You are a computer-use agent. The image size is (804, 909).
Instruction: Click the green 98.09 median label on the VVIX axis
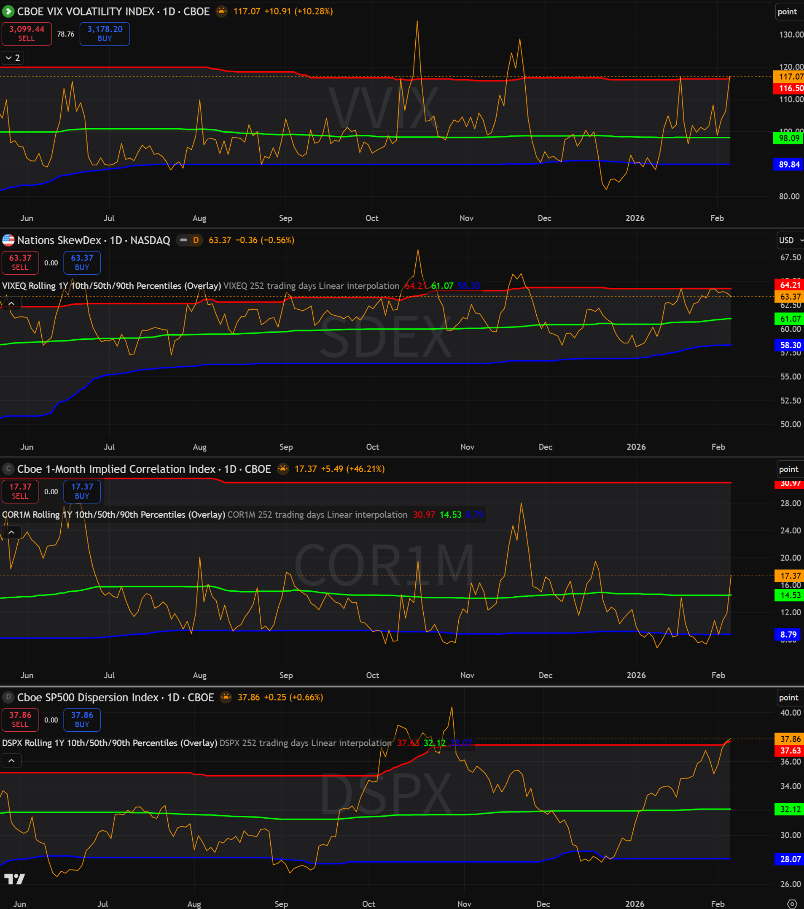tap(789, 138)
